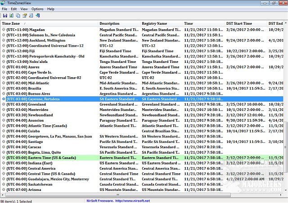Click the horizontal scrollbar right arrow
Image resolution: width=288 pixels, height=203 pixels.
pos(281,195)
